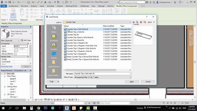Open the Structure ribbon tab

click(24, 6)
